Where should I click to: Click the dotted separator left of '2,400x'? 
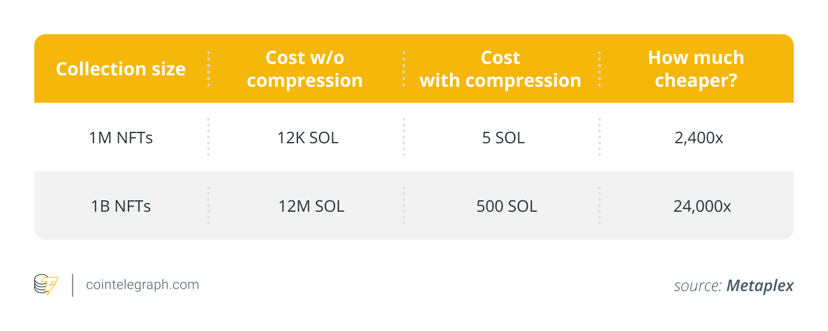(600, 138)
